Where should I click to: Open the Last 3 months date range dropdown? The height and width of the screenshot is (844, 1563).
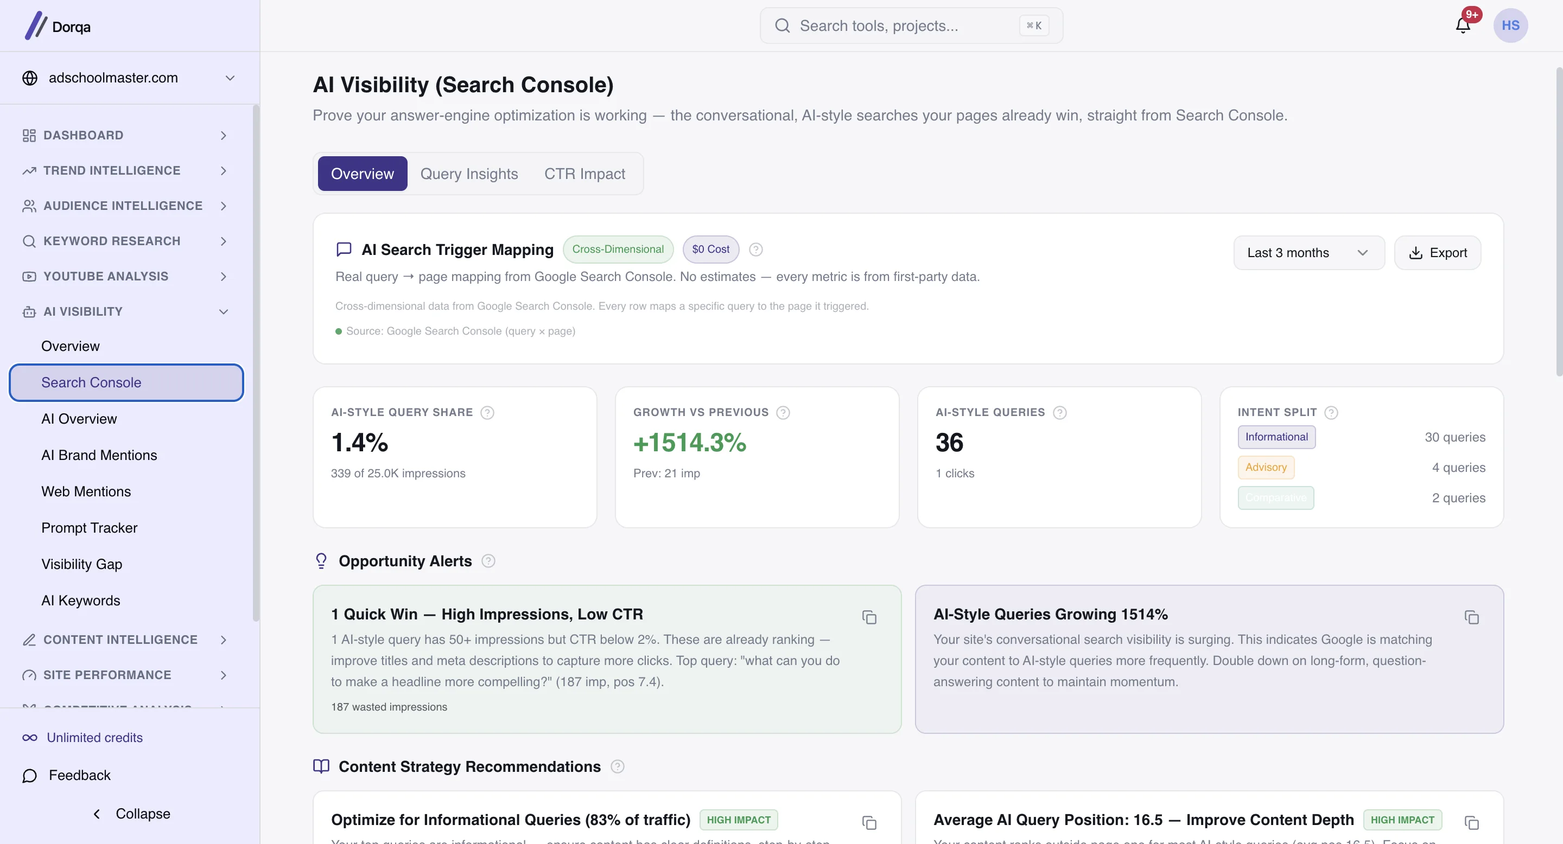pos(1309,253)
